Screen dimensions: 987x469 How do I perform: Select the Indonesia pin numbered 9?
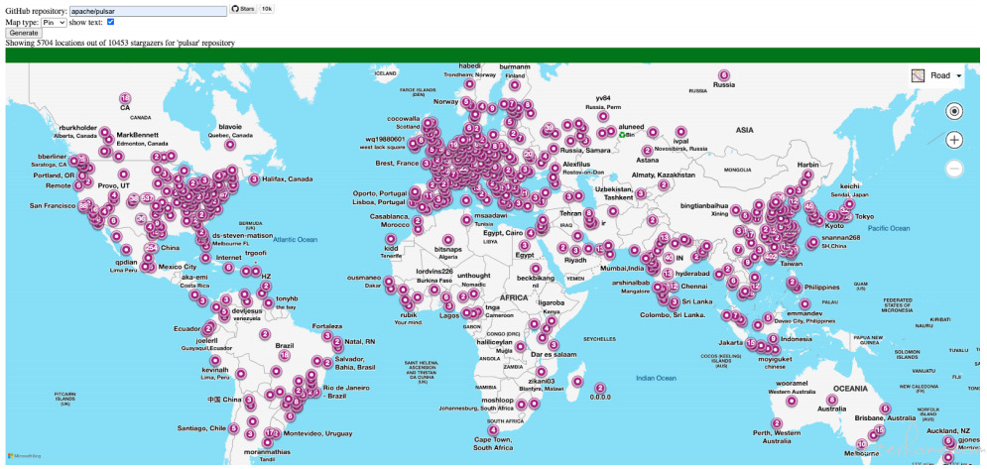tap(773, 339)
